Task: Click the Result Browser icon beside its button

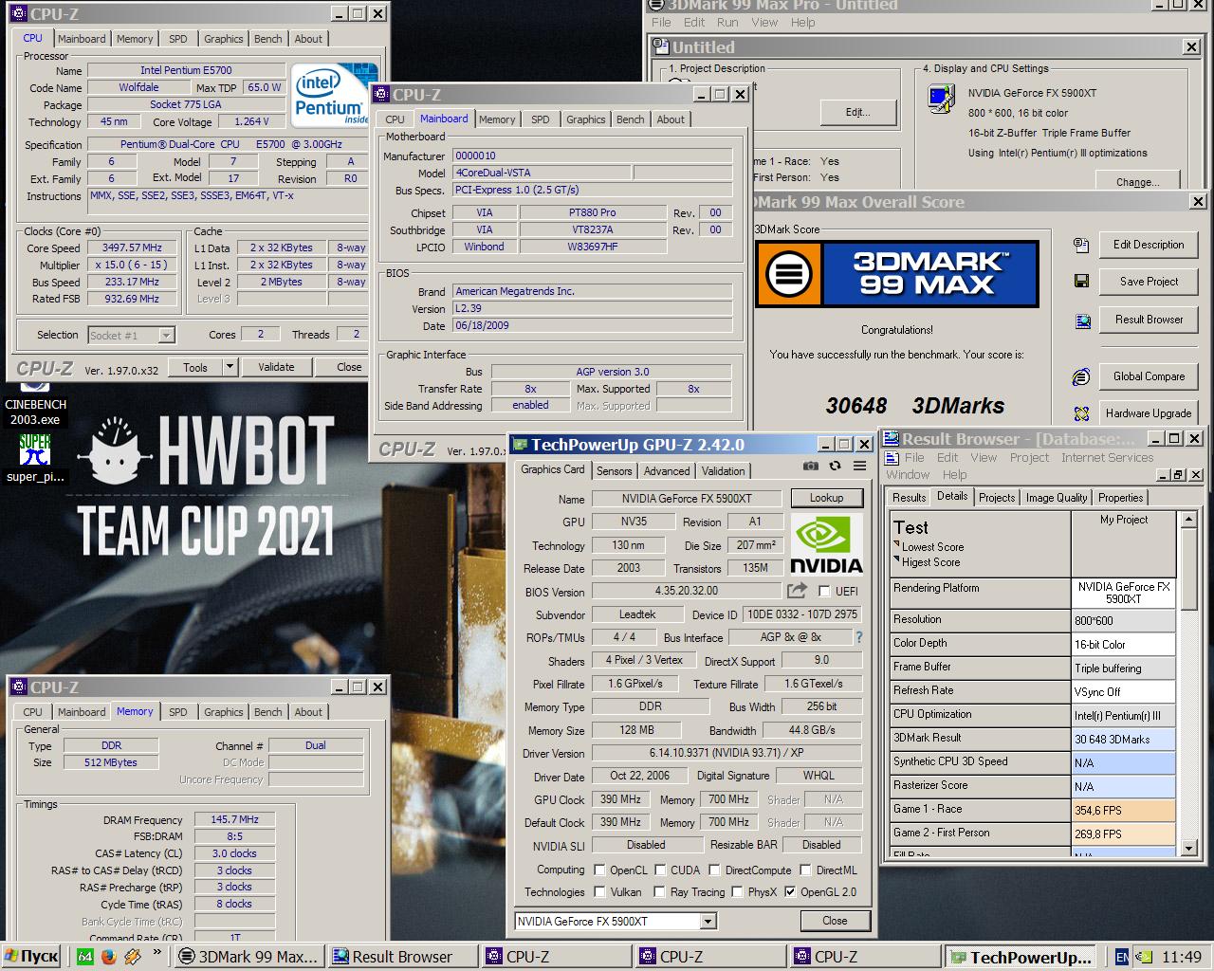Action: (1082, 321)
